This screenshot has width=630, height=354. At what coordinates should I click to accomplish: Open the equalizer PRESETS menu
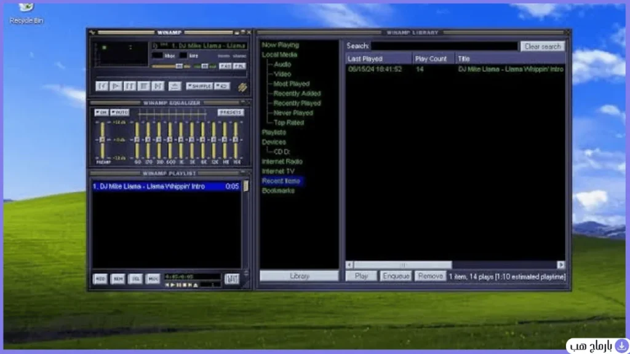click(231, 112)
